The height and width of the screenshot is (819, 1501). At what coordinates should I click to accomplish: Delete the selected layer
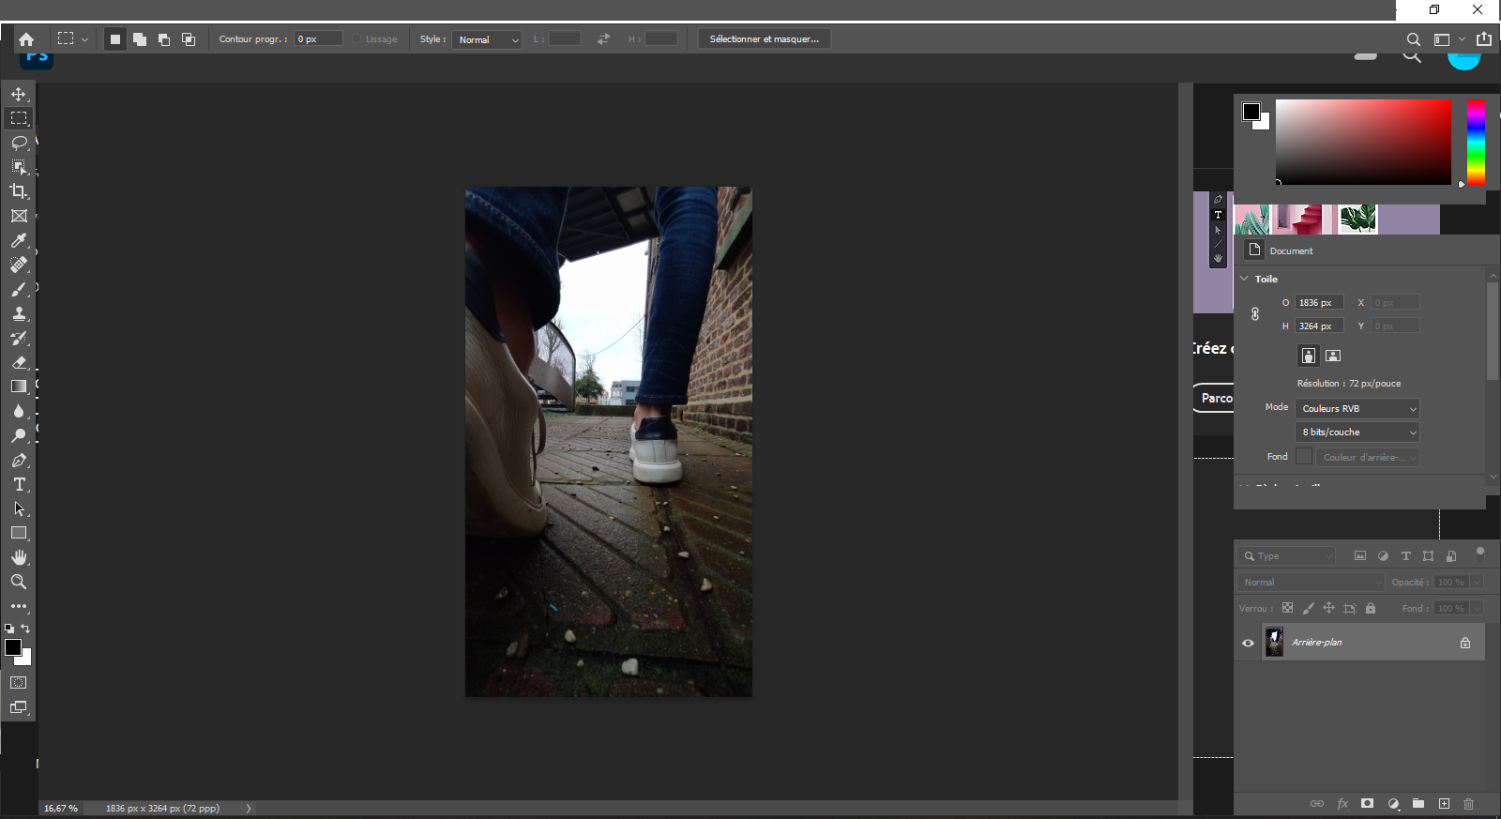pyautogui.click(x=1469, y=804)
